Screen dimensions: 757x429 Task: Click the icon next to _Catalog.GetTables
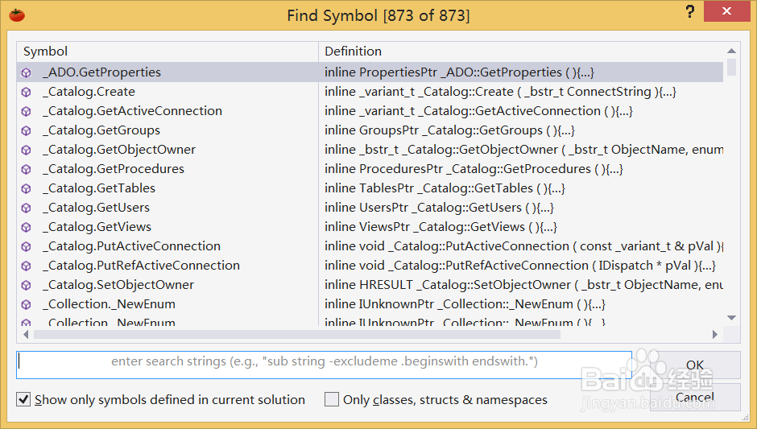[x=27, y=188]
